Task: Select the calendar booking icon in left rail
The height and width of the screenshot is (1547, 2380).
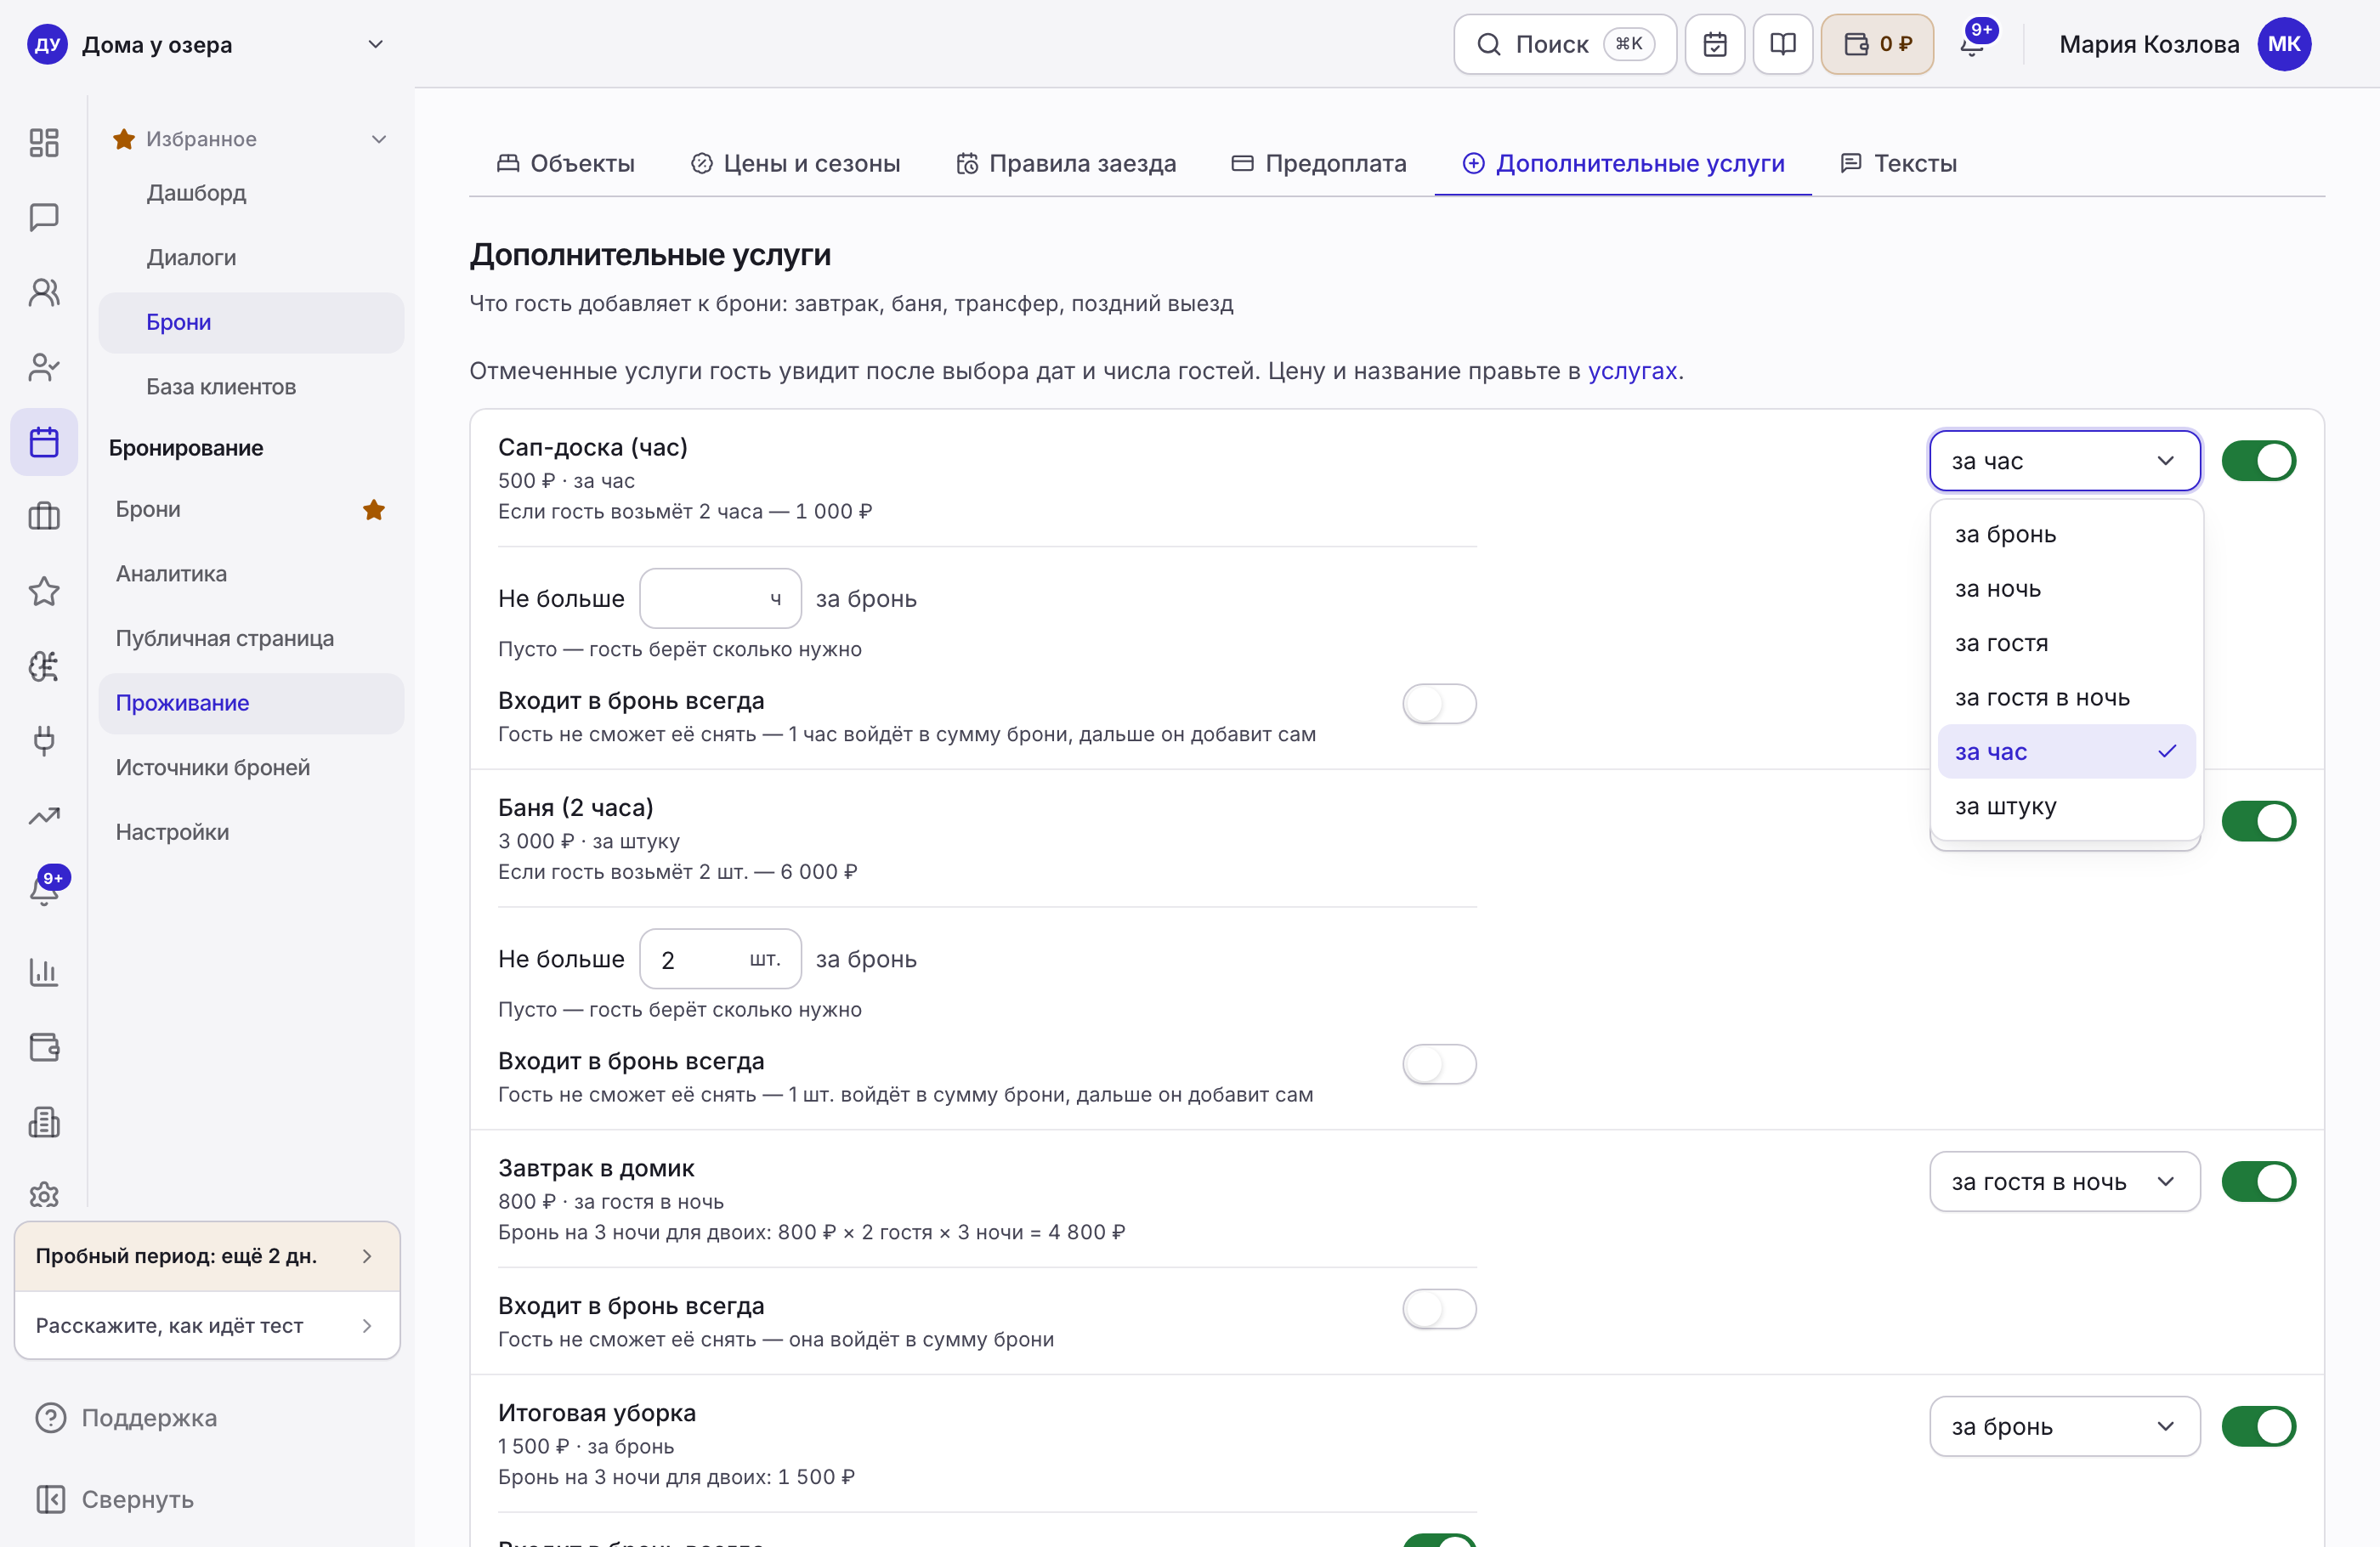Action: coord(44,442)
